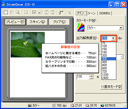The height and width of the screenshot is (109, 128).
Task: Toggle the ruler display icon
Action: click(x=61, y=12)
